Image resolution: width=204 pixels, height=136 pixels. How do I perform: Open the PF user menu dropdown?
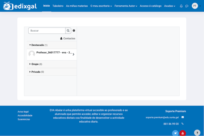click(195, 6)
